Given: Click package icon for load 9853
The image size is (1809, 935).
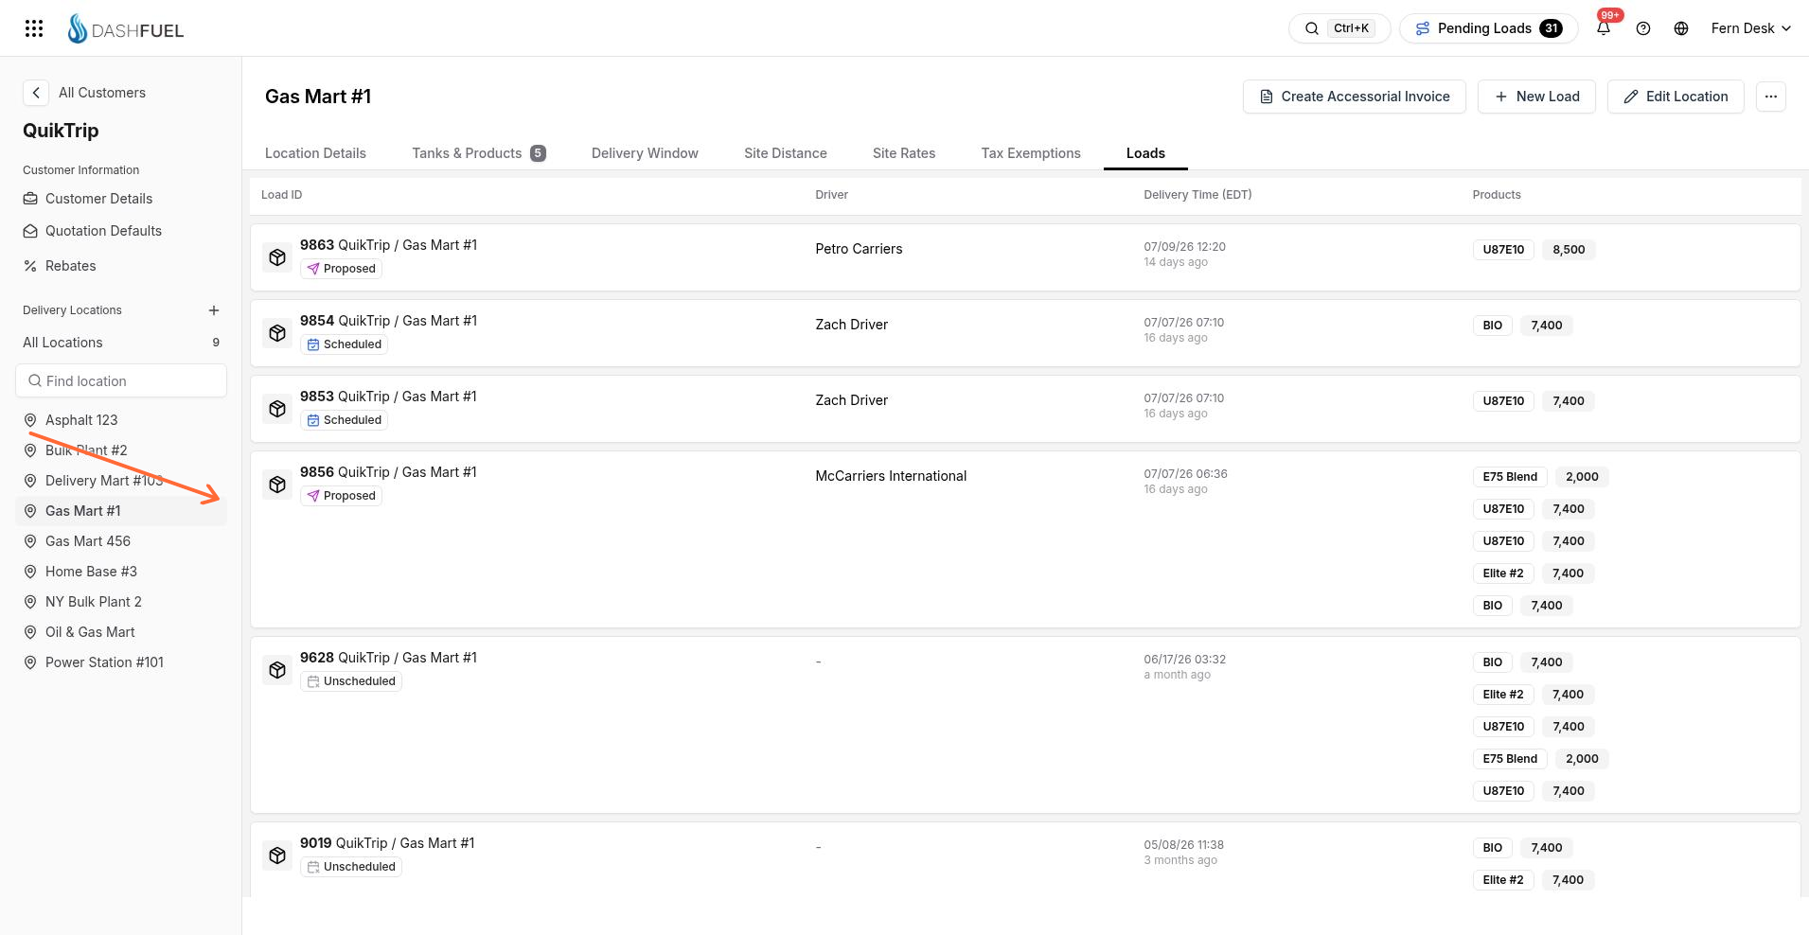Looking at the screenshot, I should (277, 409).
